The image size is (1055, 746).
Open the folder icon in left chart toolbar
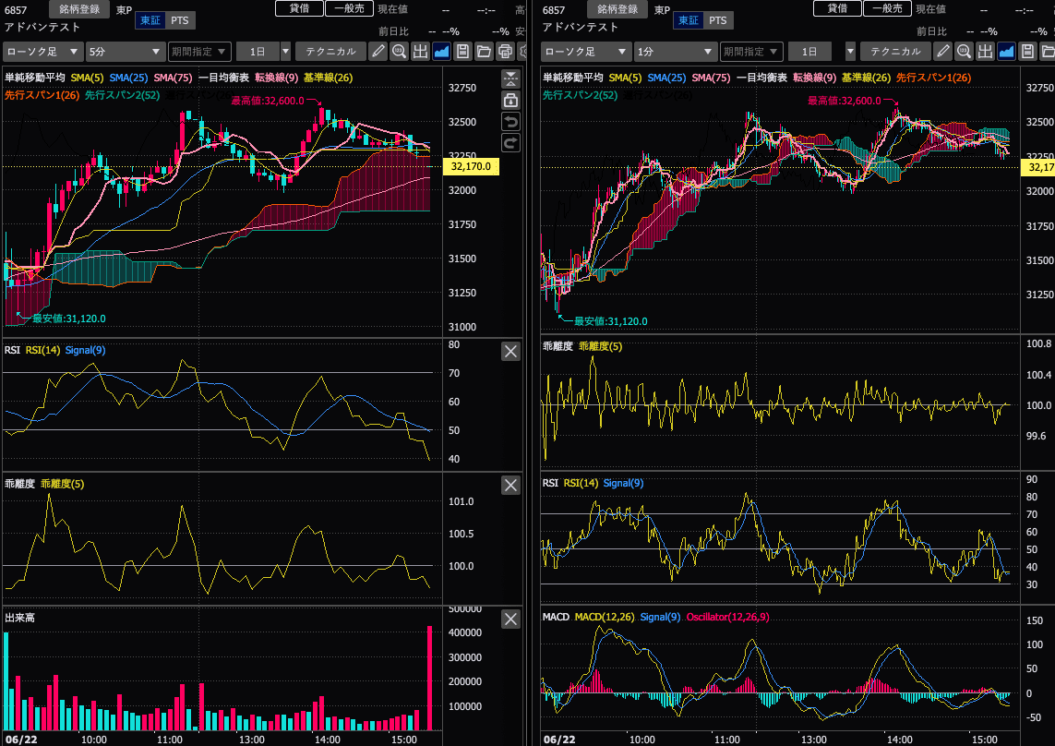coord(484,51)
